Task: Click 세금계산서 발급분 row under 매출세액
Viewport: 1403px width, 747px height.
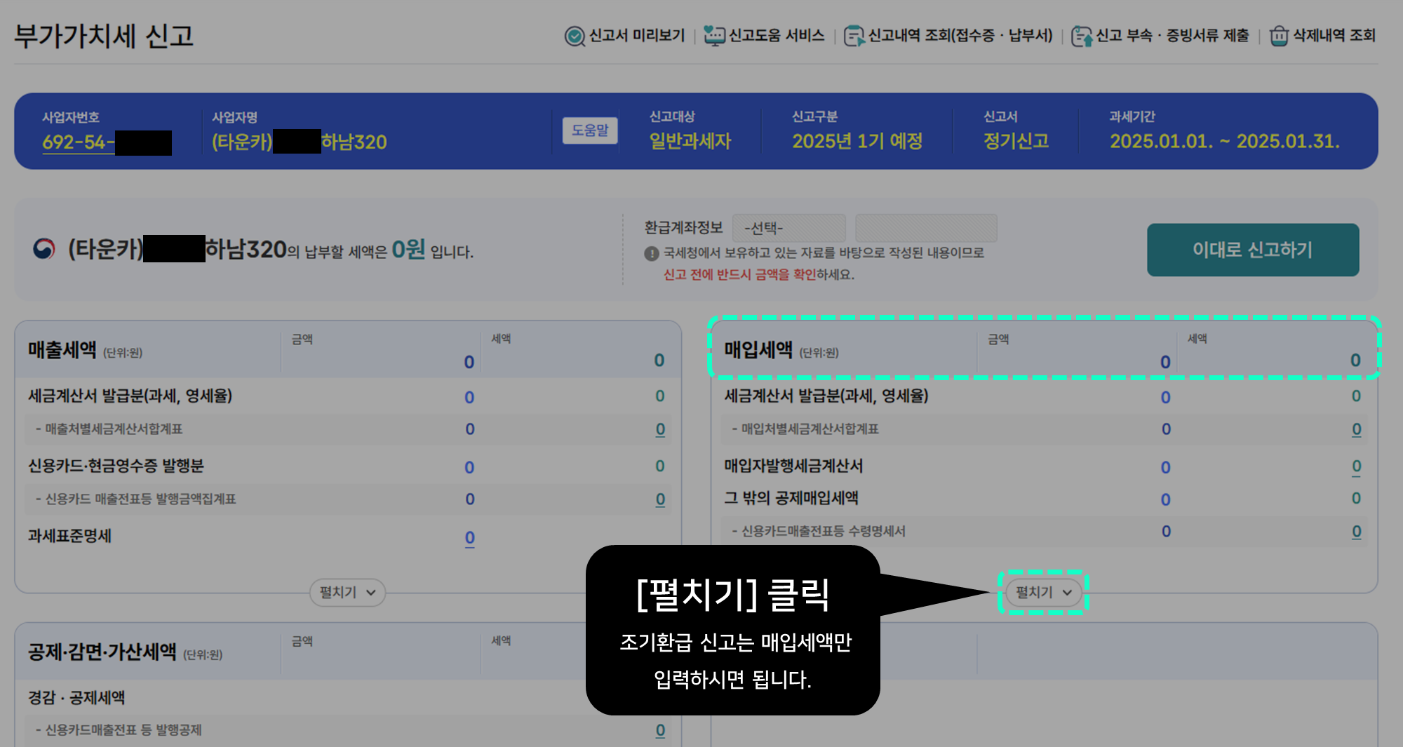Action: [x=130, y=396]
